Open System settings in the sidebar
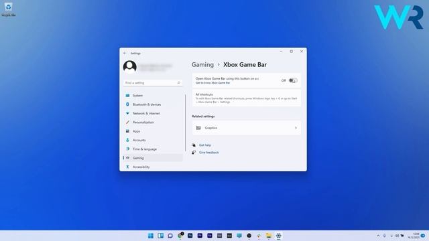This screenshot has height=241, width=429. 153,95
